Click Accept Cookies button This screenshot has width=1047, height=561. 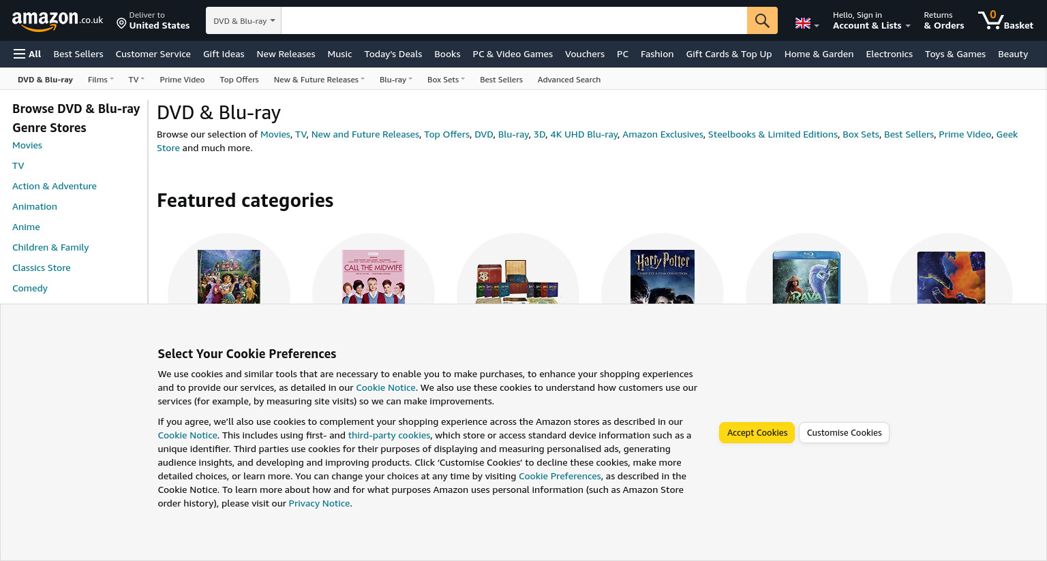pos(757,432)
